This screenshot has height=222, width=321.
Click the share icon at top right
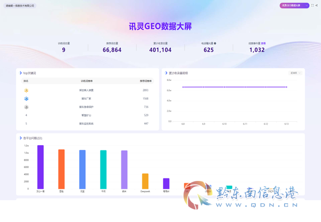pyautogui.click(x=317, y=5)
